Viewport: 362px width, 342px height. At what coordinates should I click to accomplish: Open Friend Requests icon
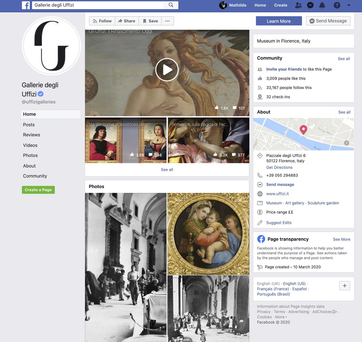coord(298,5)
